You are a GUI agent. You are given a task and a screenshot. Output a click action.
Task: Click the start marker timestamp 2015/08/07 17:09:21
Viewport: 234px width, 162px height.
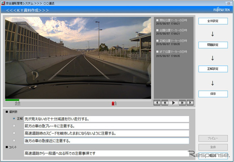(x=168, y=24)
